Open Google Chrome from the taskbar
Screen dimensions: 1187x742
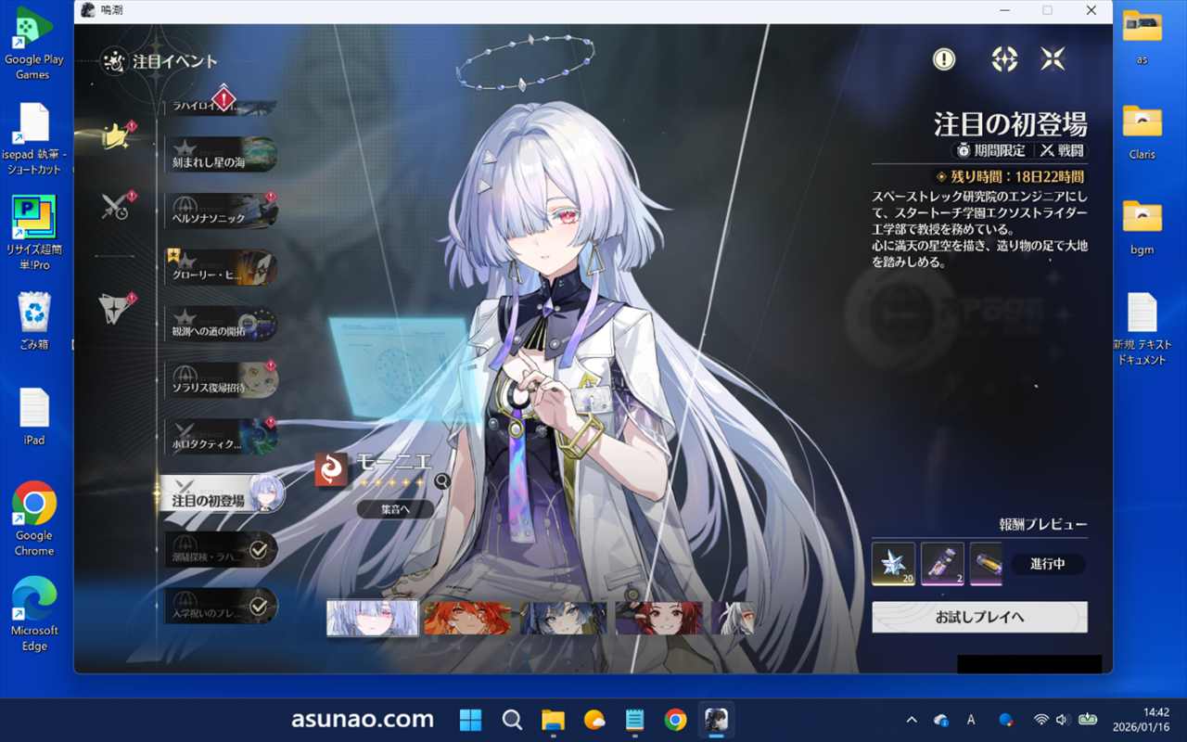click(x=675, y=720)
